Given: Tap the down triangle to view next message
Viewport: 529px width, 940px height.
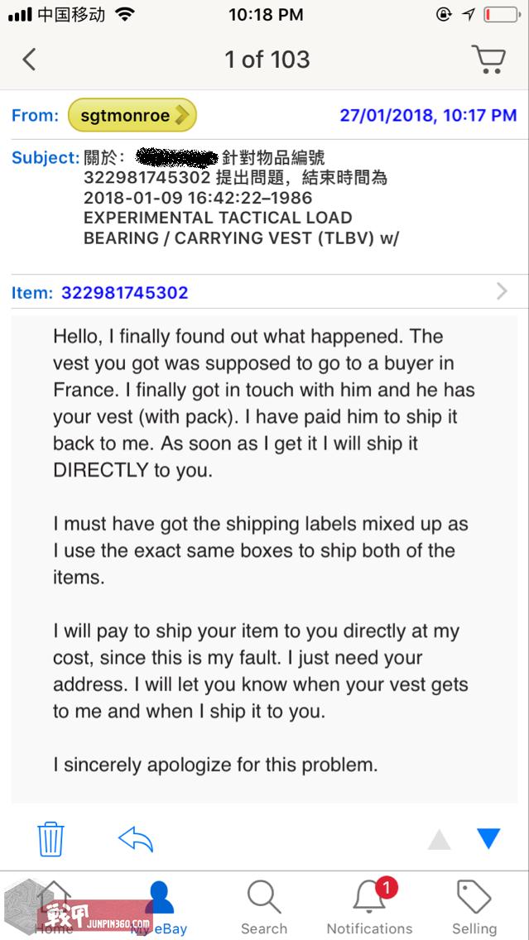Looking at the screenshot, I should 487,838.
